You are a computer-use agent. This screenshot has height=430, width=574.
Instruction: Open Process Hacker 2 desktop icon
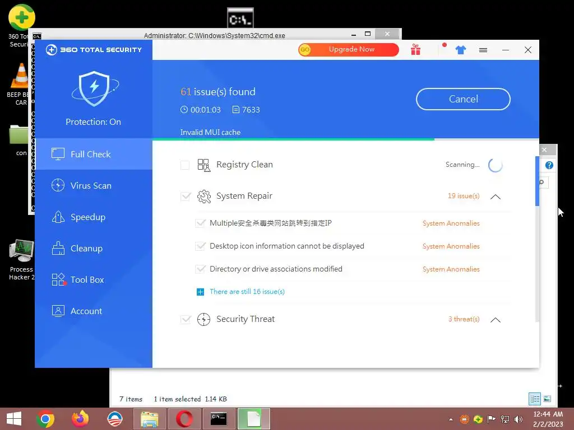pos(22,260)
